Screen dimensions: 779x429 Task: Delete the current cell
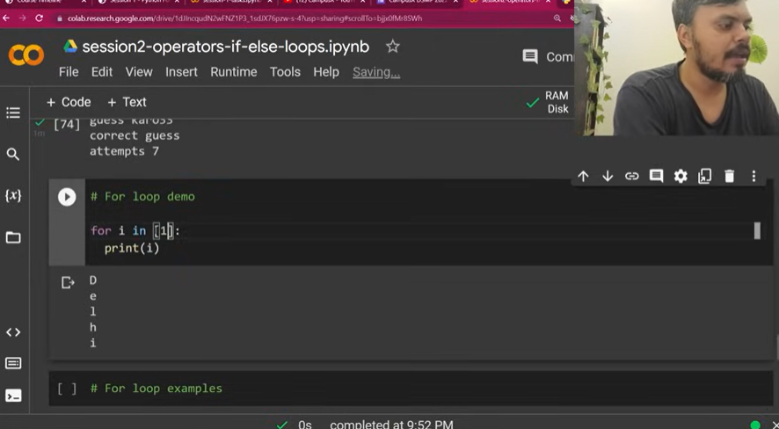point(729,177)
